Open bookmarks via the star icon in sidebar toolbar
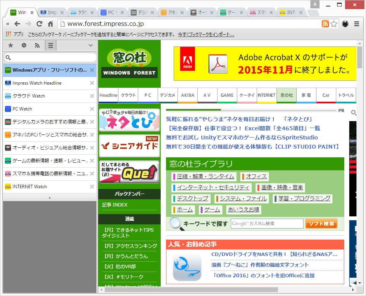 (10, 45)
